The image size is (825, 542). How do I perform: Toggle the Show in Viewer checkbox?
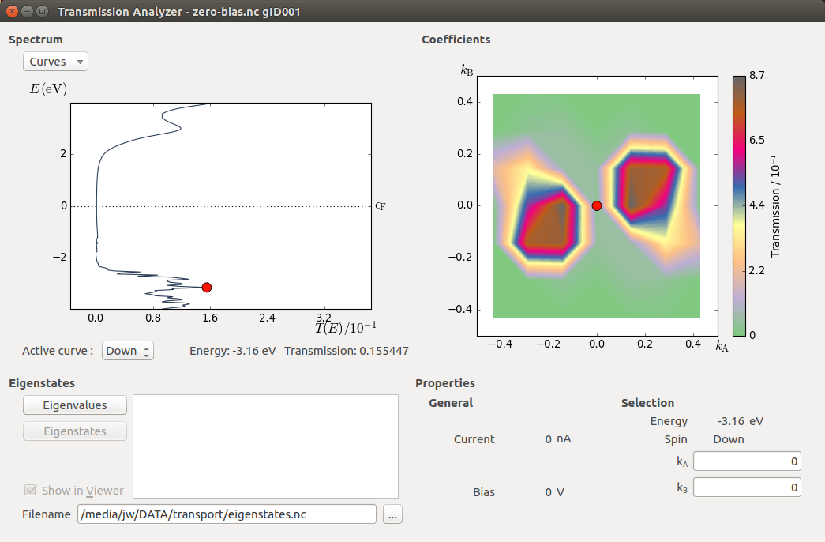click(x=31, y=491)
